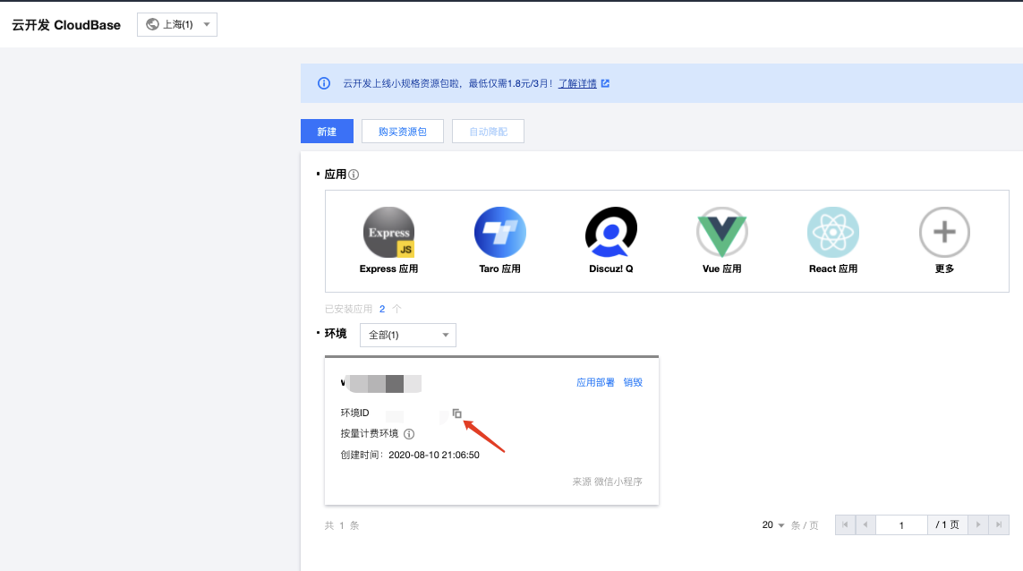Go to first page arrow

pos(845,524)
